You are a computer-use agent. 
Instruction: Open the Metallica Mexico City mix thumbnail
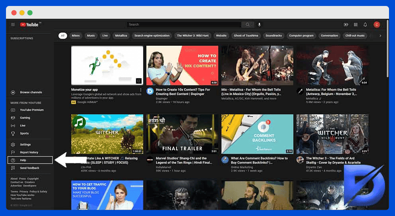pyautogui.click(x=257, y=65)
